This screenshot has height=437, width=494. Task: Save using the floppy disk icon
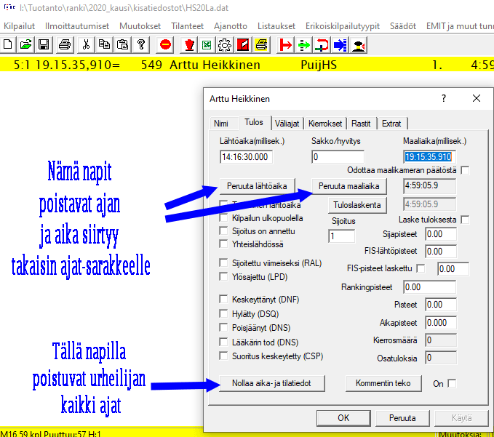44,45
